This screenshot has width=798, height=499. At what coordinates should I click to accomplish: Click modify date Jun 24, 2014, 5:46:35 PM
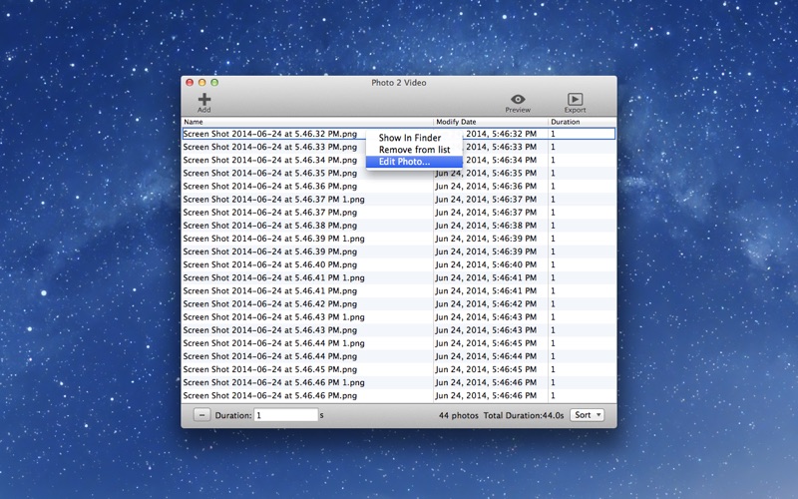pos(486,173)
